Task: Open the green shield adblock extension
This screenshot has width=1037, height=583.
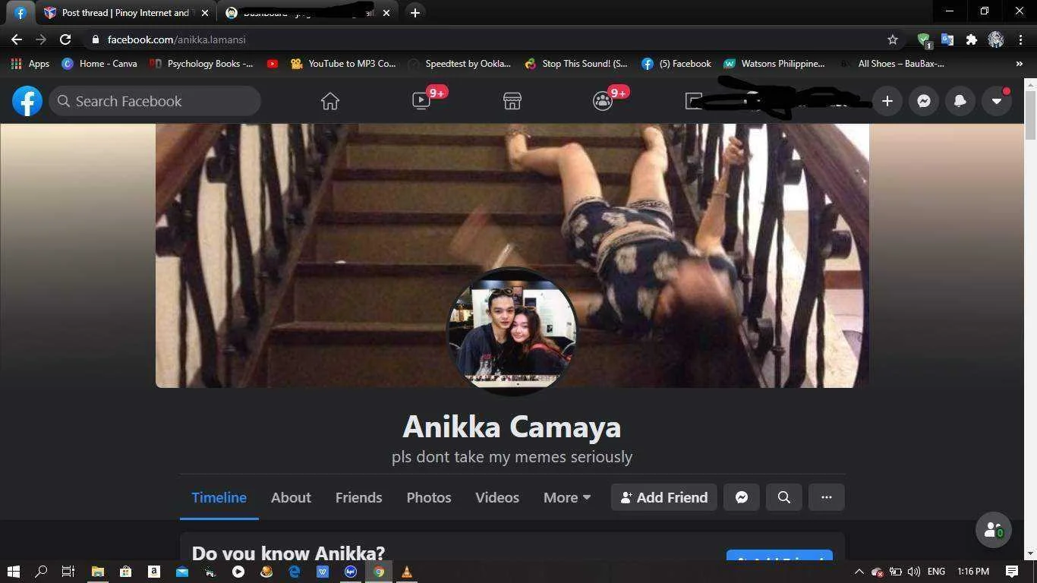Action: coord(924,39)
